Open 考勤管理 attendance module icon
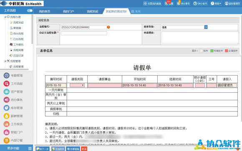 7,76
